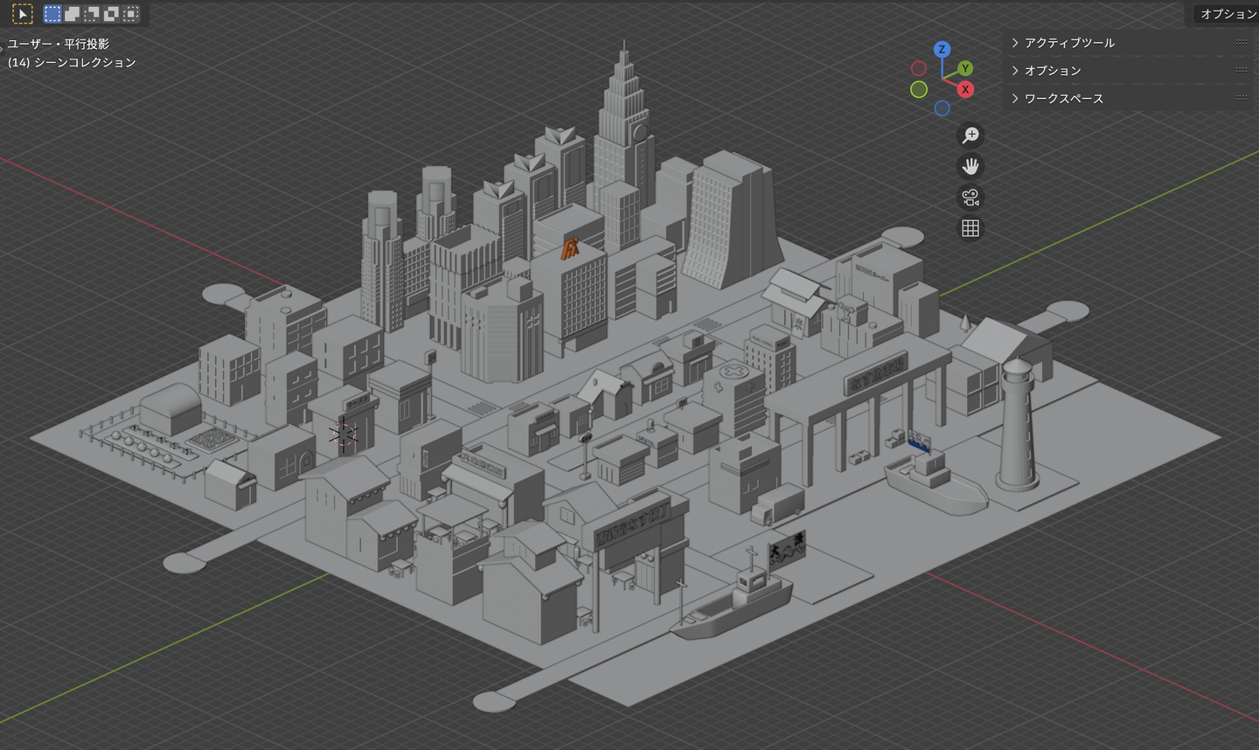This screenshot has width=1259, height=750.
Task: Select the Box Select tool icon
Action: click(22, 14)
